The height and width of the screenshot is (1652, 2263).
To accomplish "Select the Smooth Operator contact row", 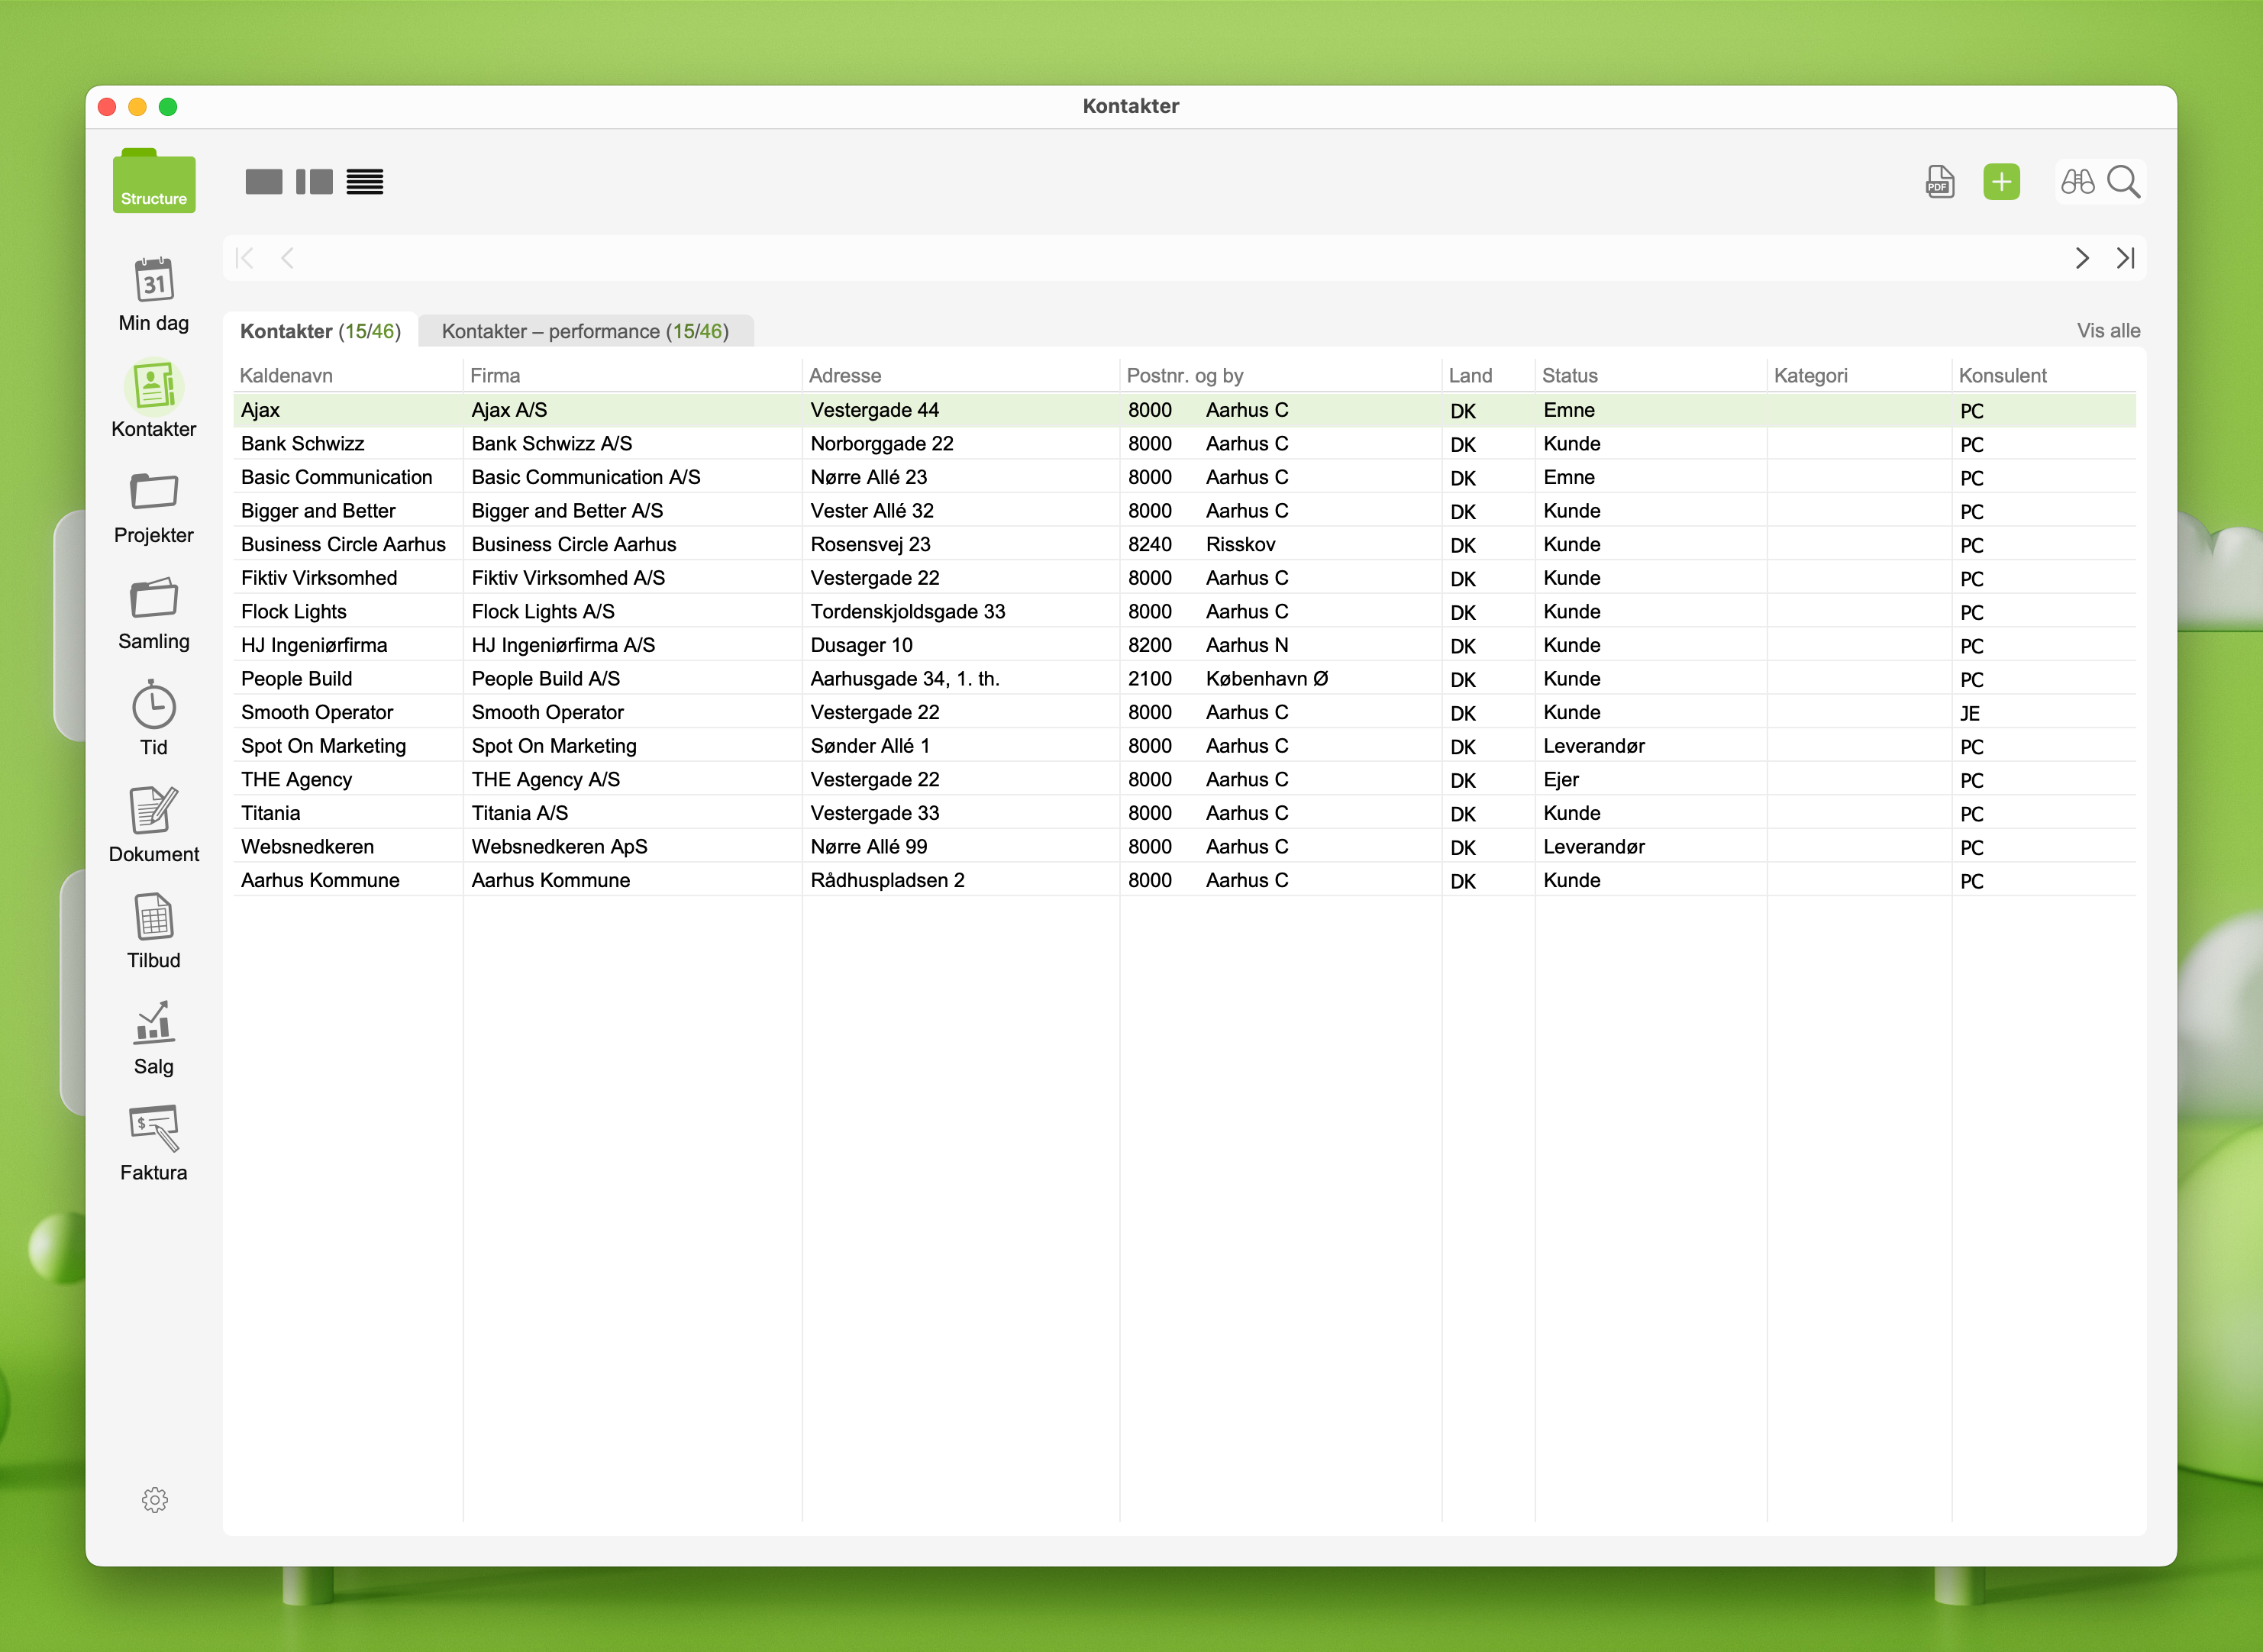I will 317,712.
